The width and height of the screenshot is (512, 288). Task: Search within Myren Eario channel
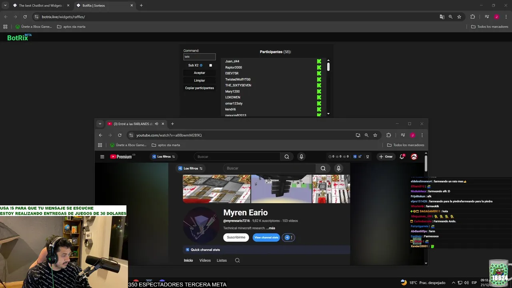pyautogui.click(x=237, y=260)
